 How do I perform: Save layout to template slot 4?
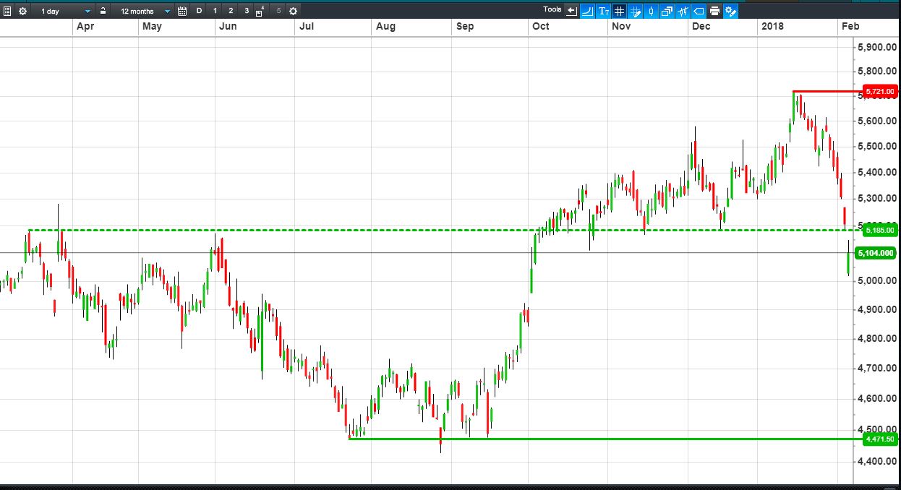click(260, 11)
